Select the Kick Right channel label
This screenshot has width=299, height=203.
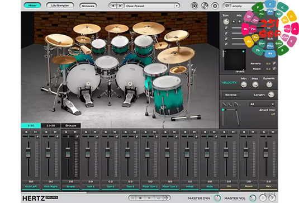click(x=51, y=186)
